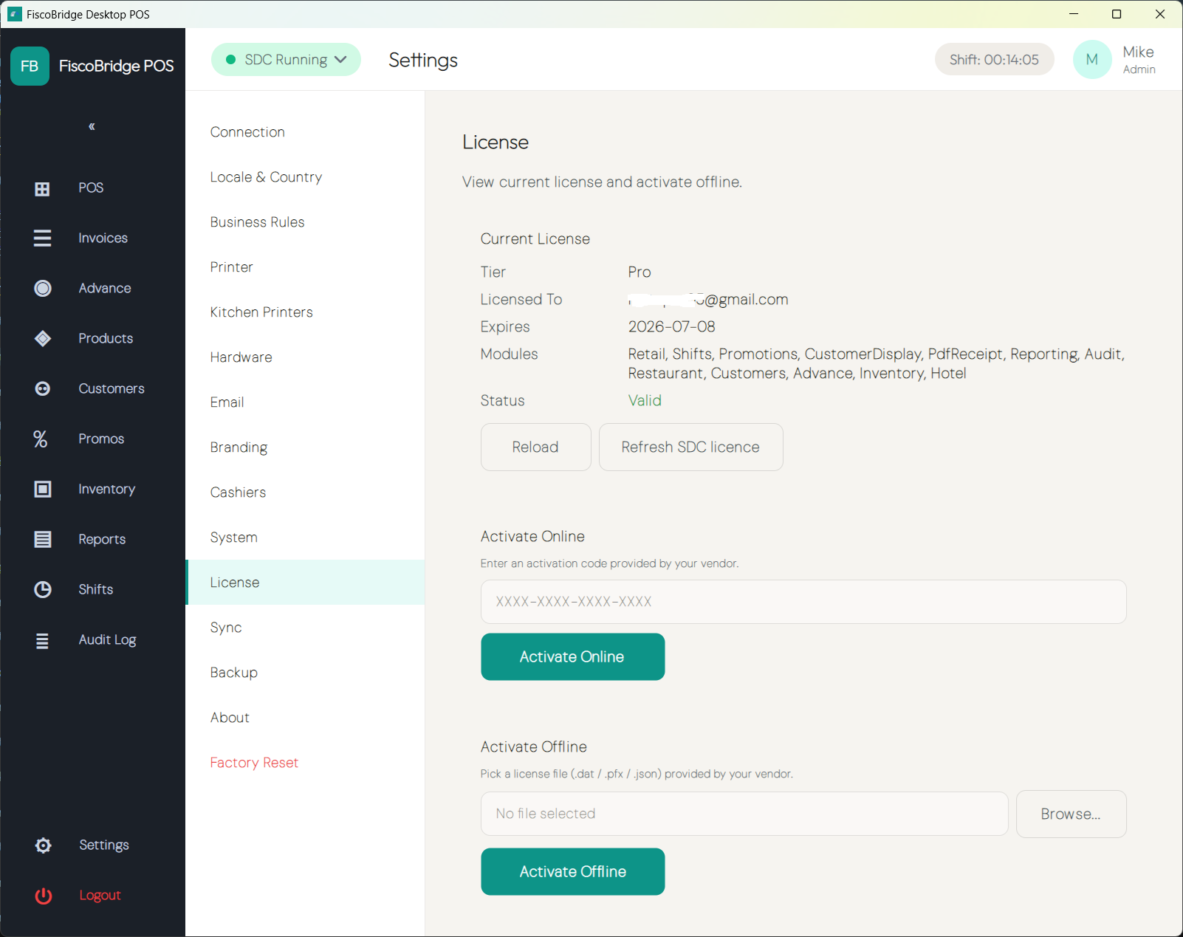This screenshot has width=1183, height=937.
Task: Click Refresh SDC licence button
Action: tap(690, 447)
